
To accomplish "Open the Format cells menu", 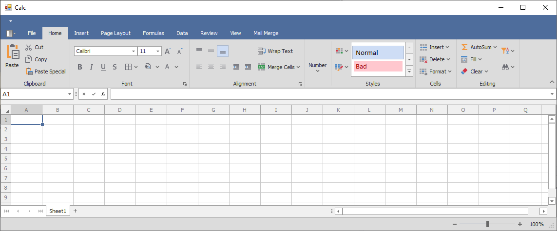I will (436, 71).
